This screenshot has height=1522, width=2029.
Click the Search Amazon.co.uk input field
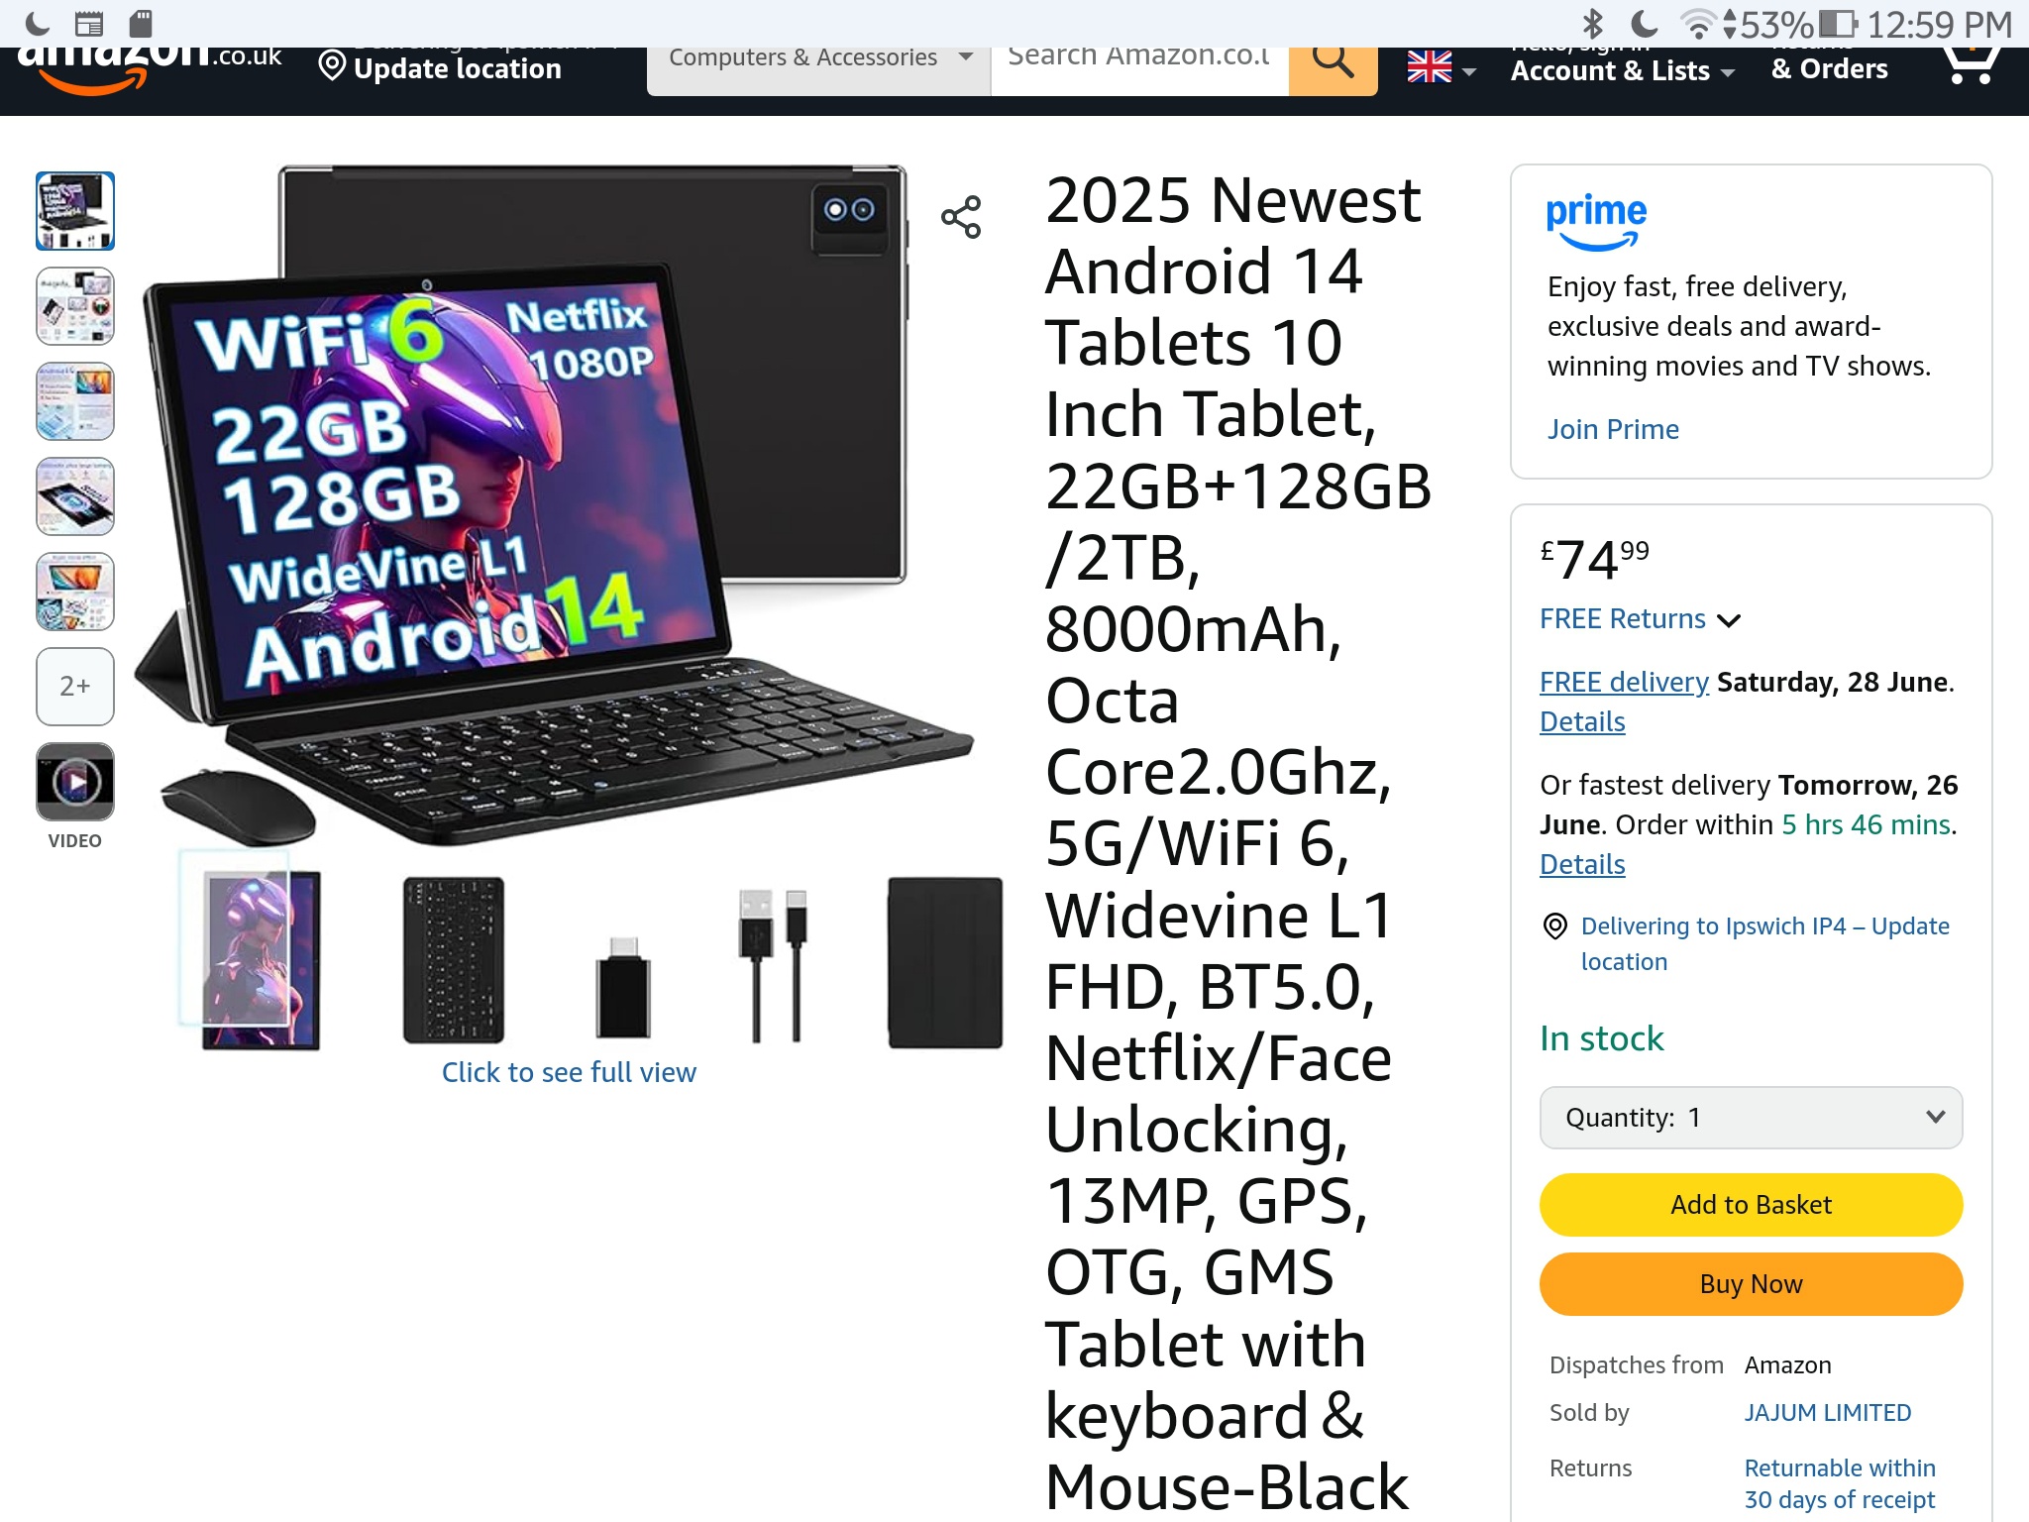click(1139, 69)
